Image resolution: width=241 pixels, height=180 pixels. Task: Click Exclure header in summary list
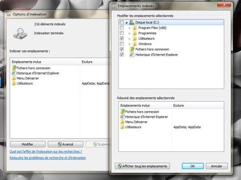pyautogui.click(x=198, y=106)
